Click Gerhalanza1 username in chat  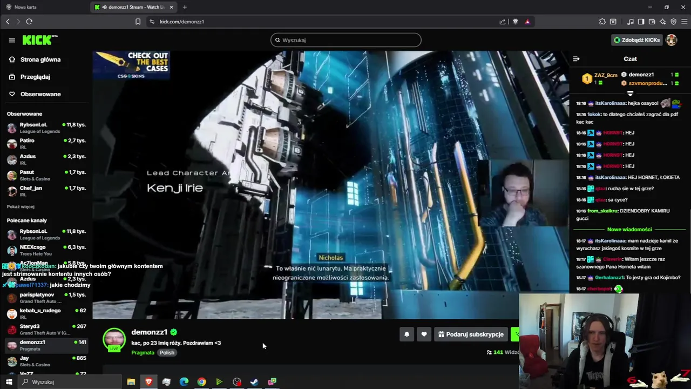609,278
